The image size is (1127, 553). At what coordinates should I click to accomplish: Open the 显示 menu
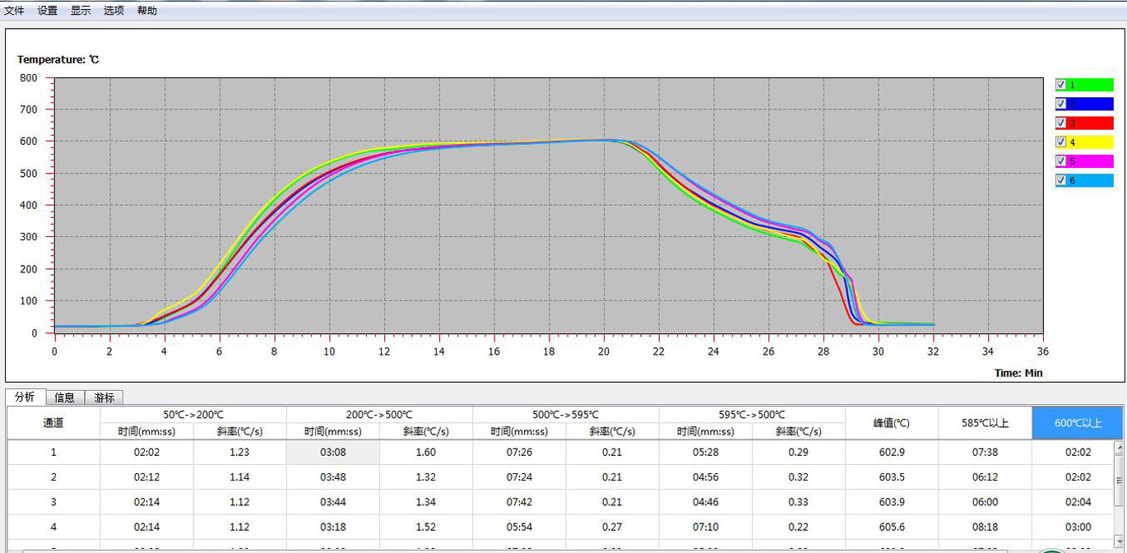point(81,11)
